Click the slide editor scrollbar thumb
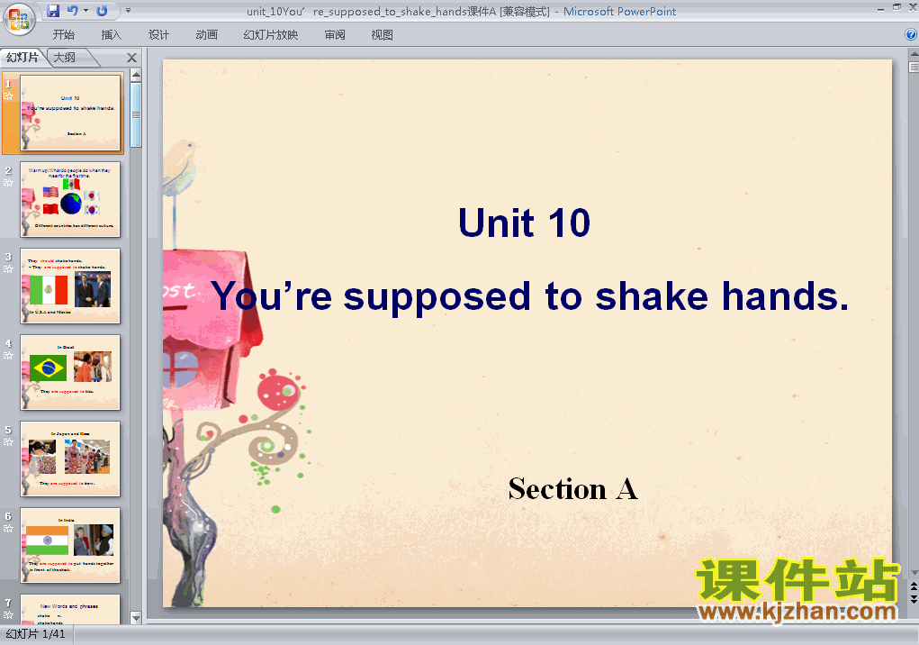Image resolution: width=919 pixels, height=645 pixels. click(x=914, y=67)
